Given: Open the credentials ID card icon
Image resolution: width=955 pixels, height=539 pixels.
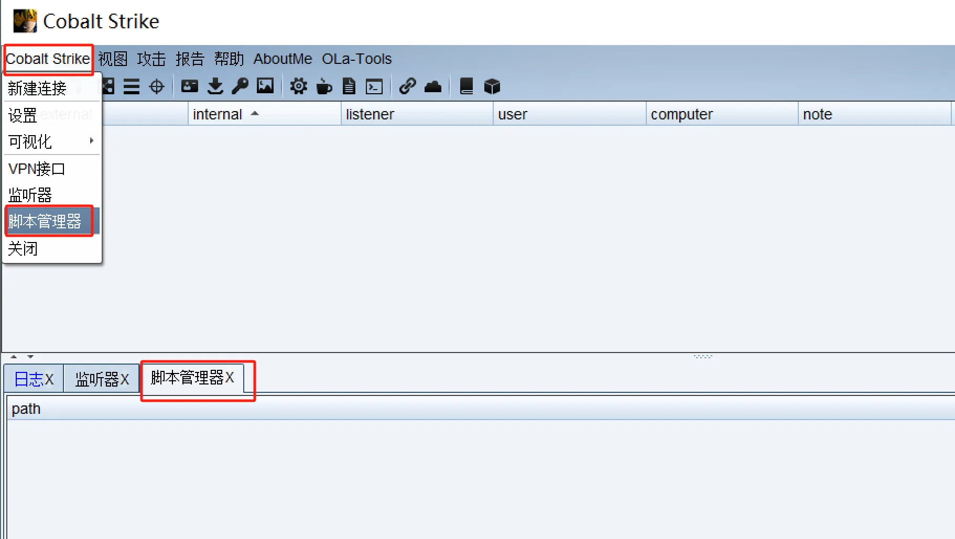Looking at the screenshot, I should point(190,86).
